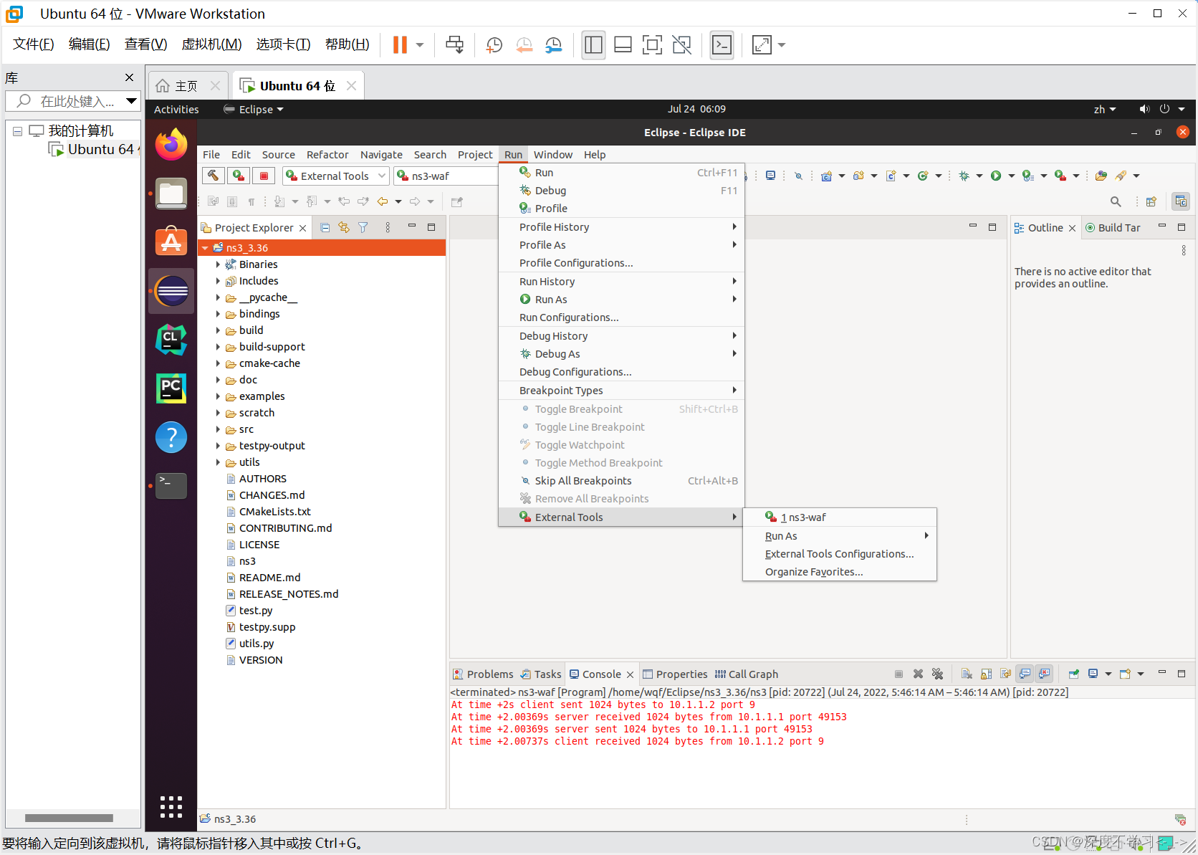
Task: Open the External Tools launch mode dropdown
Action: 336,176
